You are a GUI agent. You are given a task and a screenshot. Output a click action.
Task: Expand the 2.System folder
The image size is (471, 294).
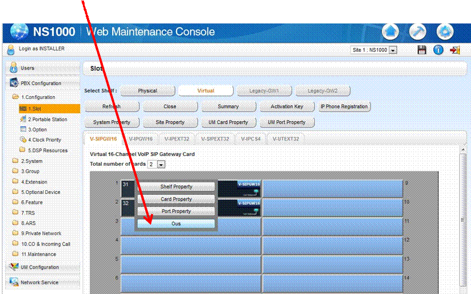31,161
